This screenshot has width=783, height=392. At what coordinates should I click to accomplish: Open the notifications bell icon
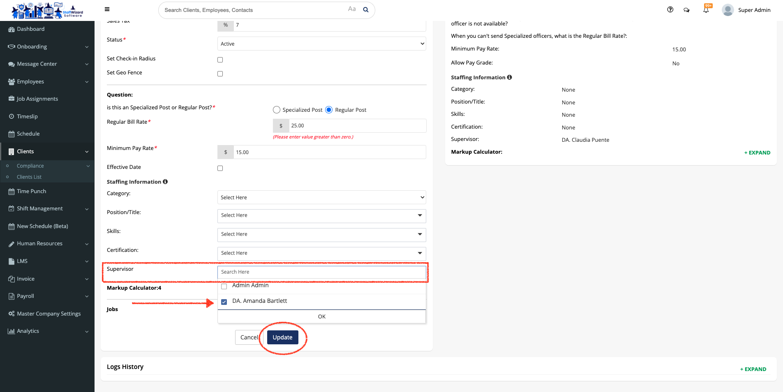point(706,10)
